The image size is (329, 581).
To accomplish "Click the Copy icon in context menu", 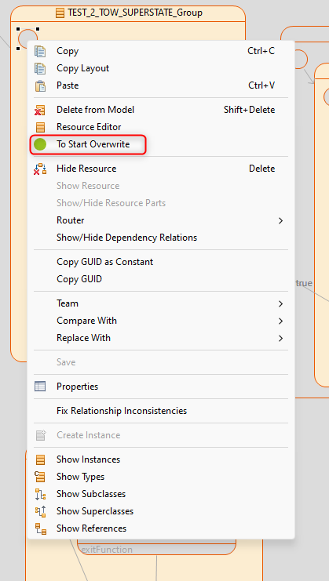I will pyautogui.click(x=40, y=51).
